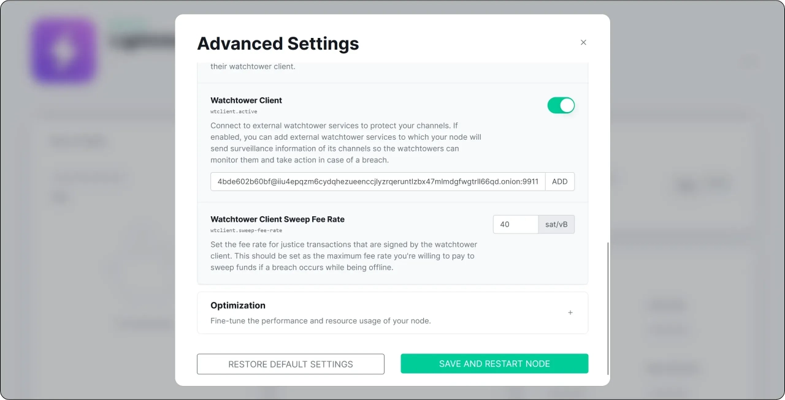Select the wtclient.sweep-fee-rate config key text
This screenshot has height=400, width=785.
pos(246,230)
